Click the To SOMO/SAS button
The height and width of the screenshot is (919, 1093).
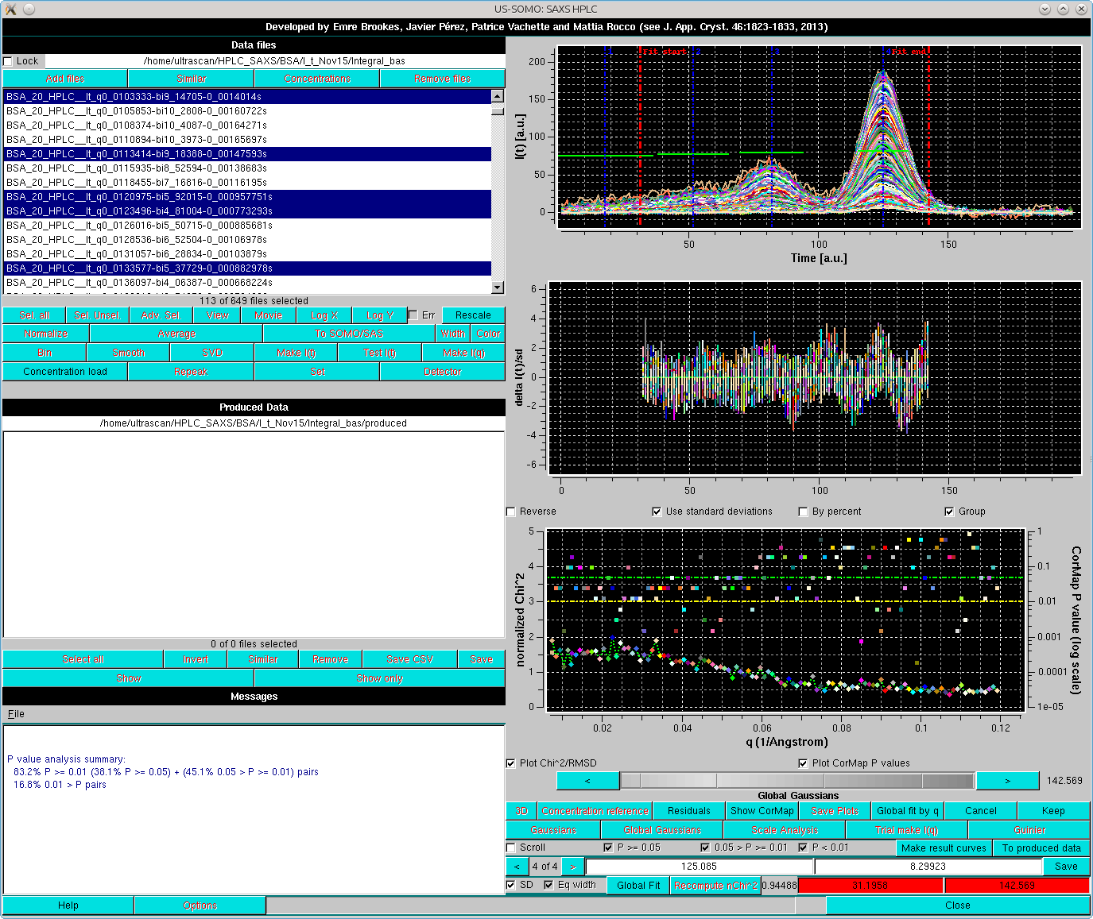[350, 334]
